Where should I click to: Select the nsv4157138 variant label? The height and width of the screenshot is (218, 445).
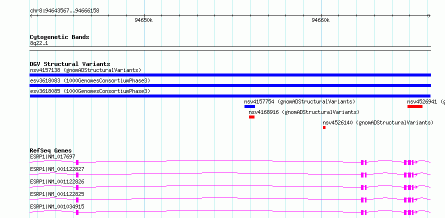pyautogui.click(x=85, y=70)
